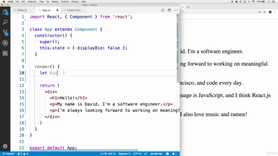
Task: Open the Apple menu
Action: 4,2
